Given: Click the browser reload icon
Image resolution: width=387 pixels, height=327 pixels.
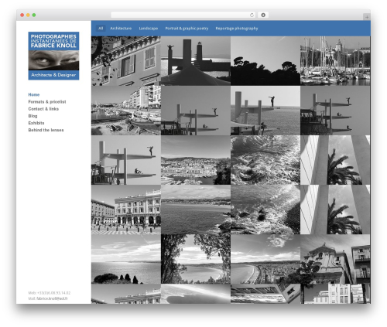Looking at the screenshot, I should coord(252,15).
